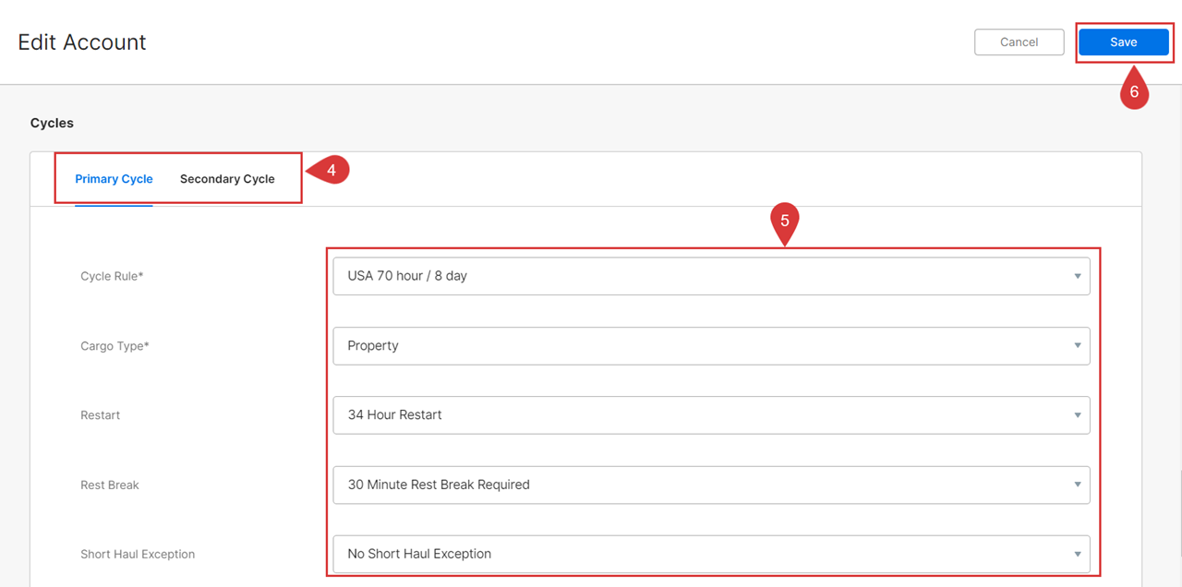This screenshot has height=587, width=1182.
Task: Open the Cycle Rule dropdown
Action: click(711, 276)
